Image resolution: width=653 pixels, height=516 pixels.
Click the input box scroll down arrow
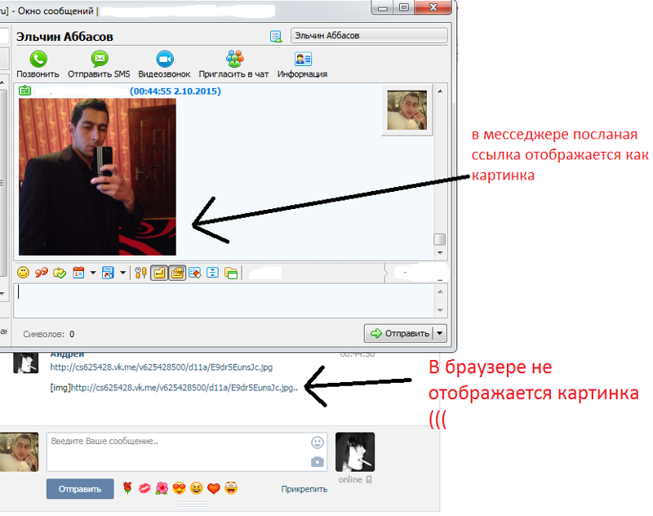point(440,310)
